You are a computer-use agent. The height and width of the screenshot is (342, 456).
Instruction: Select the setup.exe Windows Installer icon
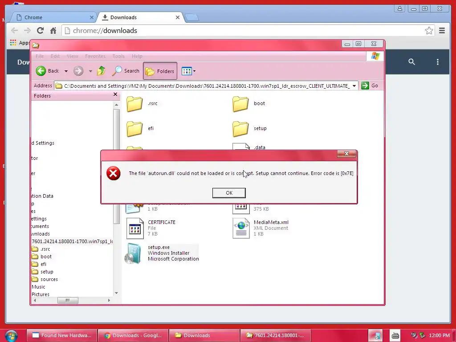[x=133, y=253]
